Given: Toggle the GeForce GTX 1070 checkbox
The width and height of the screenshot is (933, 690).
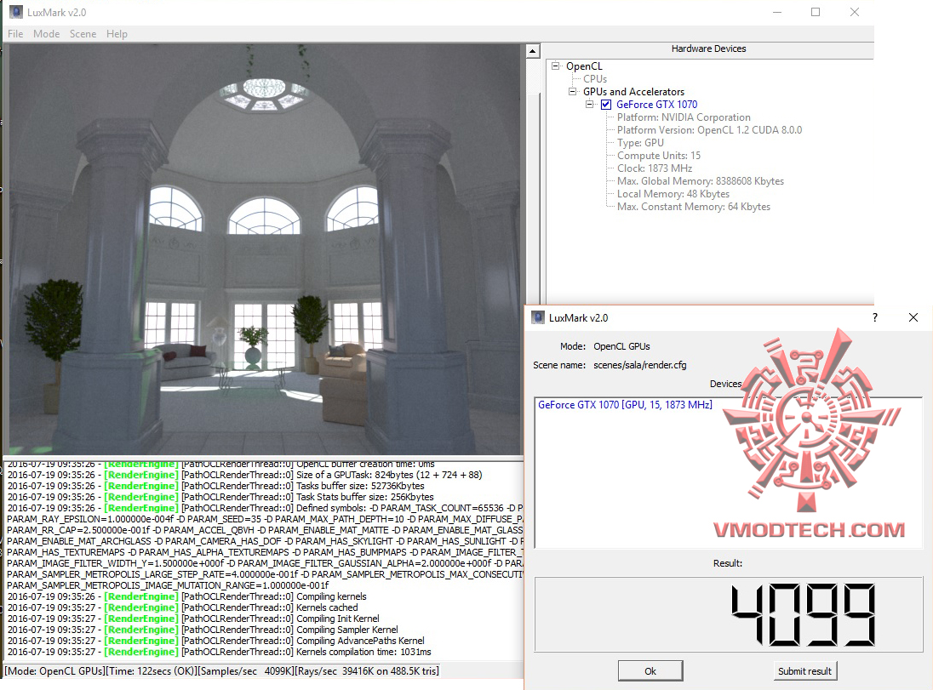Looking at the screenshot, I should (606, 105).
